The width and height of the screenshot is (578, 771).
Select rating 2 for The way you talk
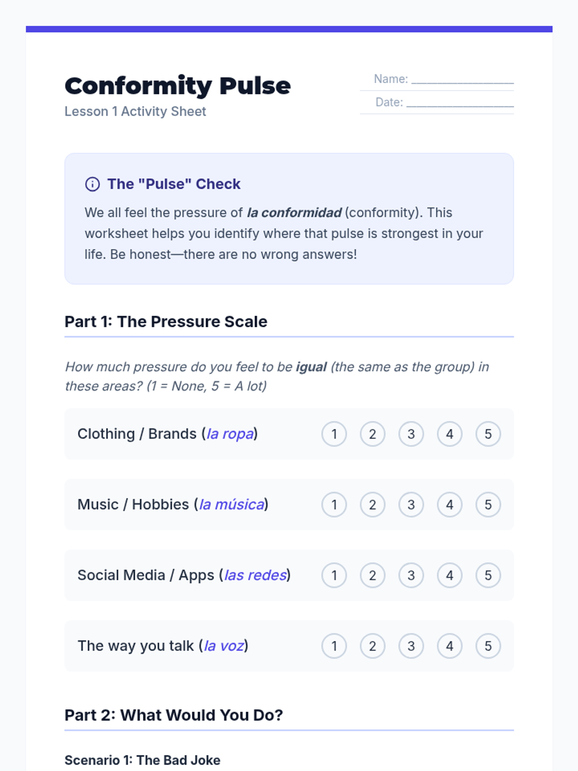(x=372, y=646)
